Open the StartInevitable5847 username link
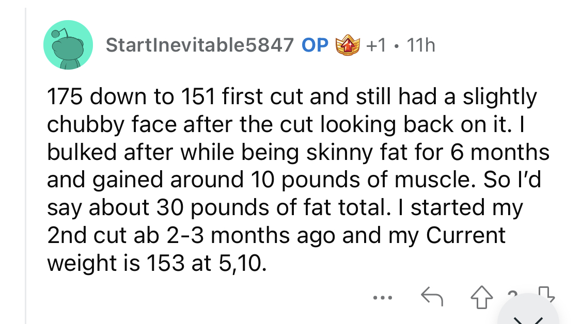This screenshot has height=324, width=581. tap(200, 45)
